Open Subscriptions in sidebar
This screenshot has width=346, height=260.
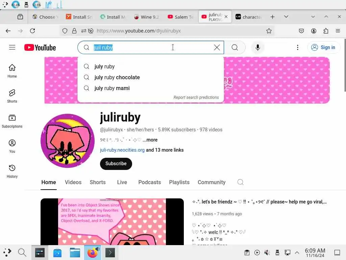point(12,121)
